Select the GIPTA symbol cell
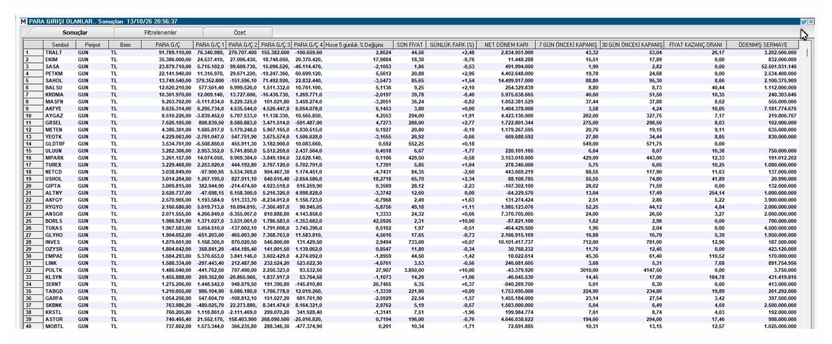Screen dimensions: 832x344 (60, 187)
